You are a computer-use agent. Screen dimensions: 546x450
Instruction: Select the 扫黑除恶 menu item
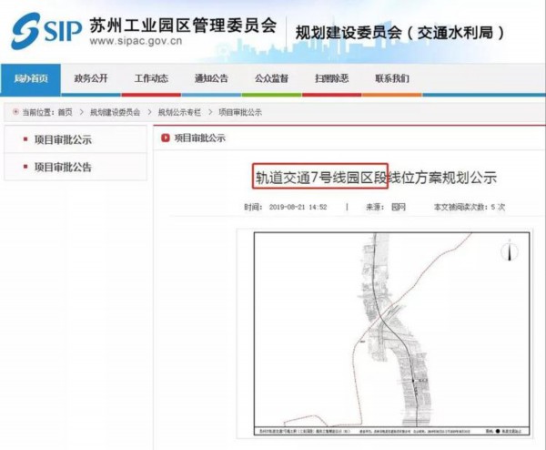click(x=331, y=78)
